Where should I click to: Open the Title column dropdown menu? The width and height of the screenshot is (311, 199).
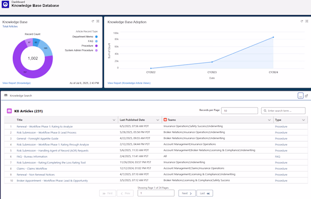(114, 120)
